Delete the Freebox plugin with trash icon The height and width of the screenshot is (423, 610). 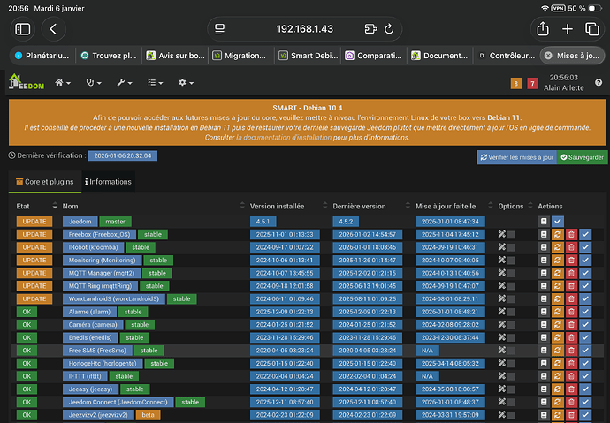pyautogui.click(x=571, y=234)
